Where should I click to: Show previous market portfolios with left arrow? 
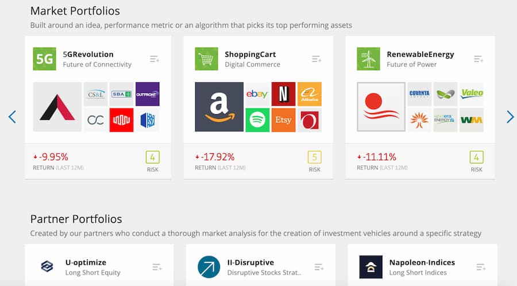[x=12, y=117]
